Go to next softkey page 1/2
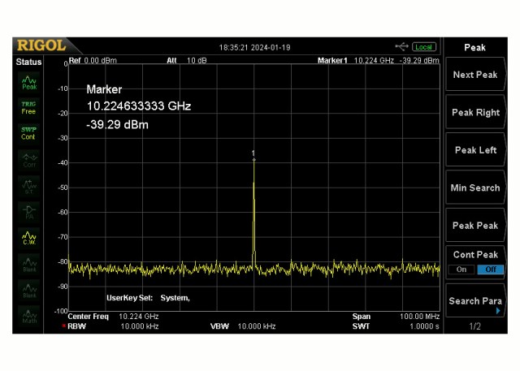 475,326
